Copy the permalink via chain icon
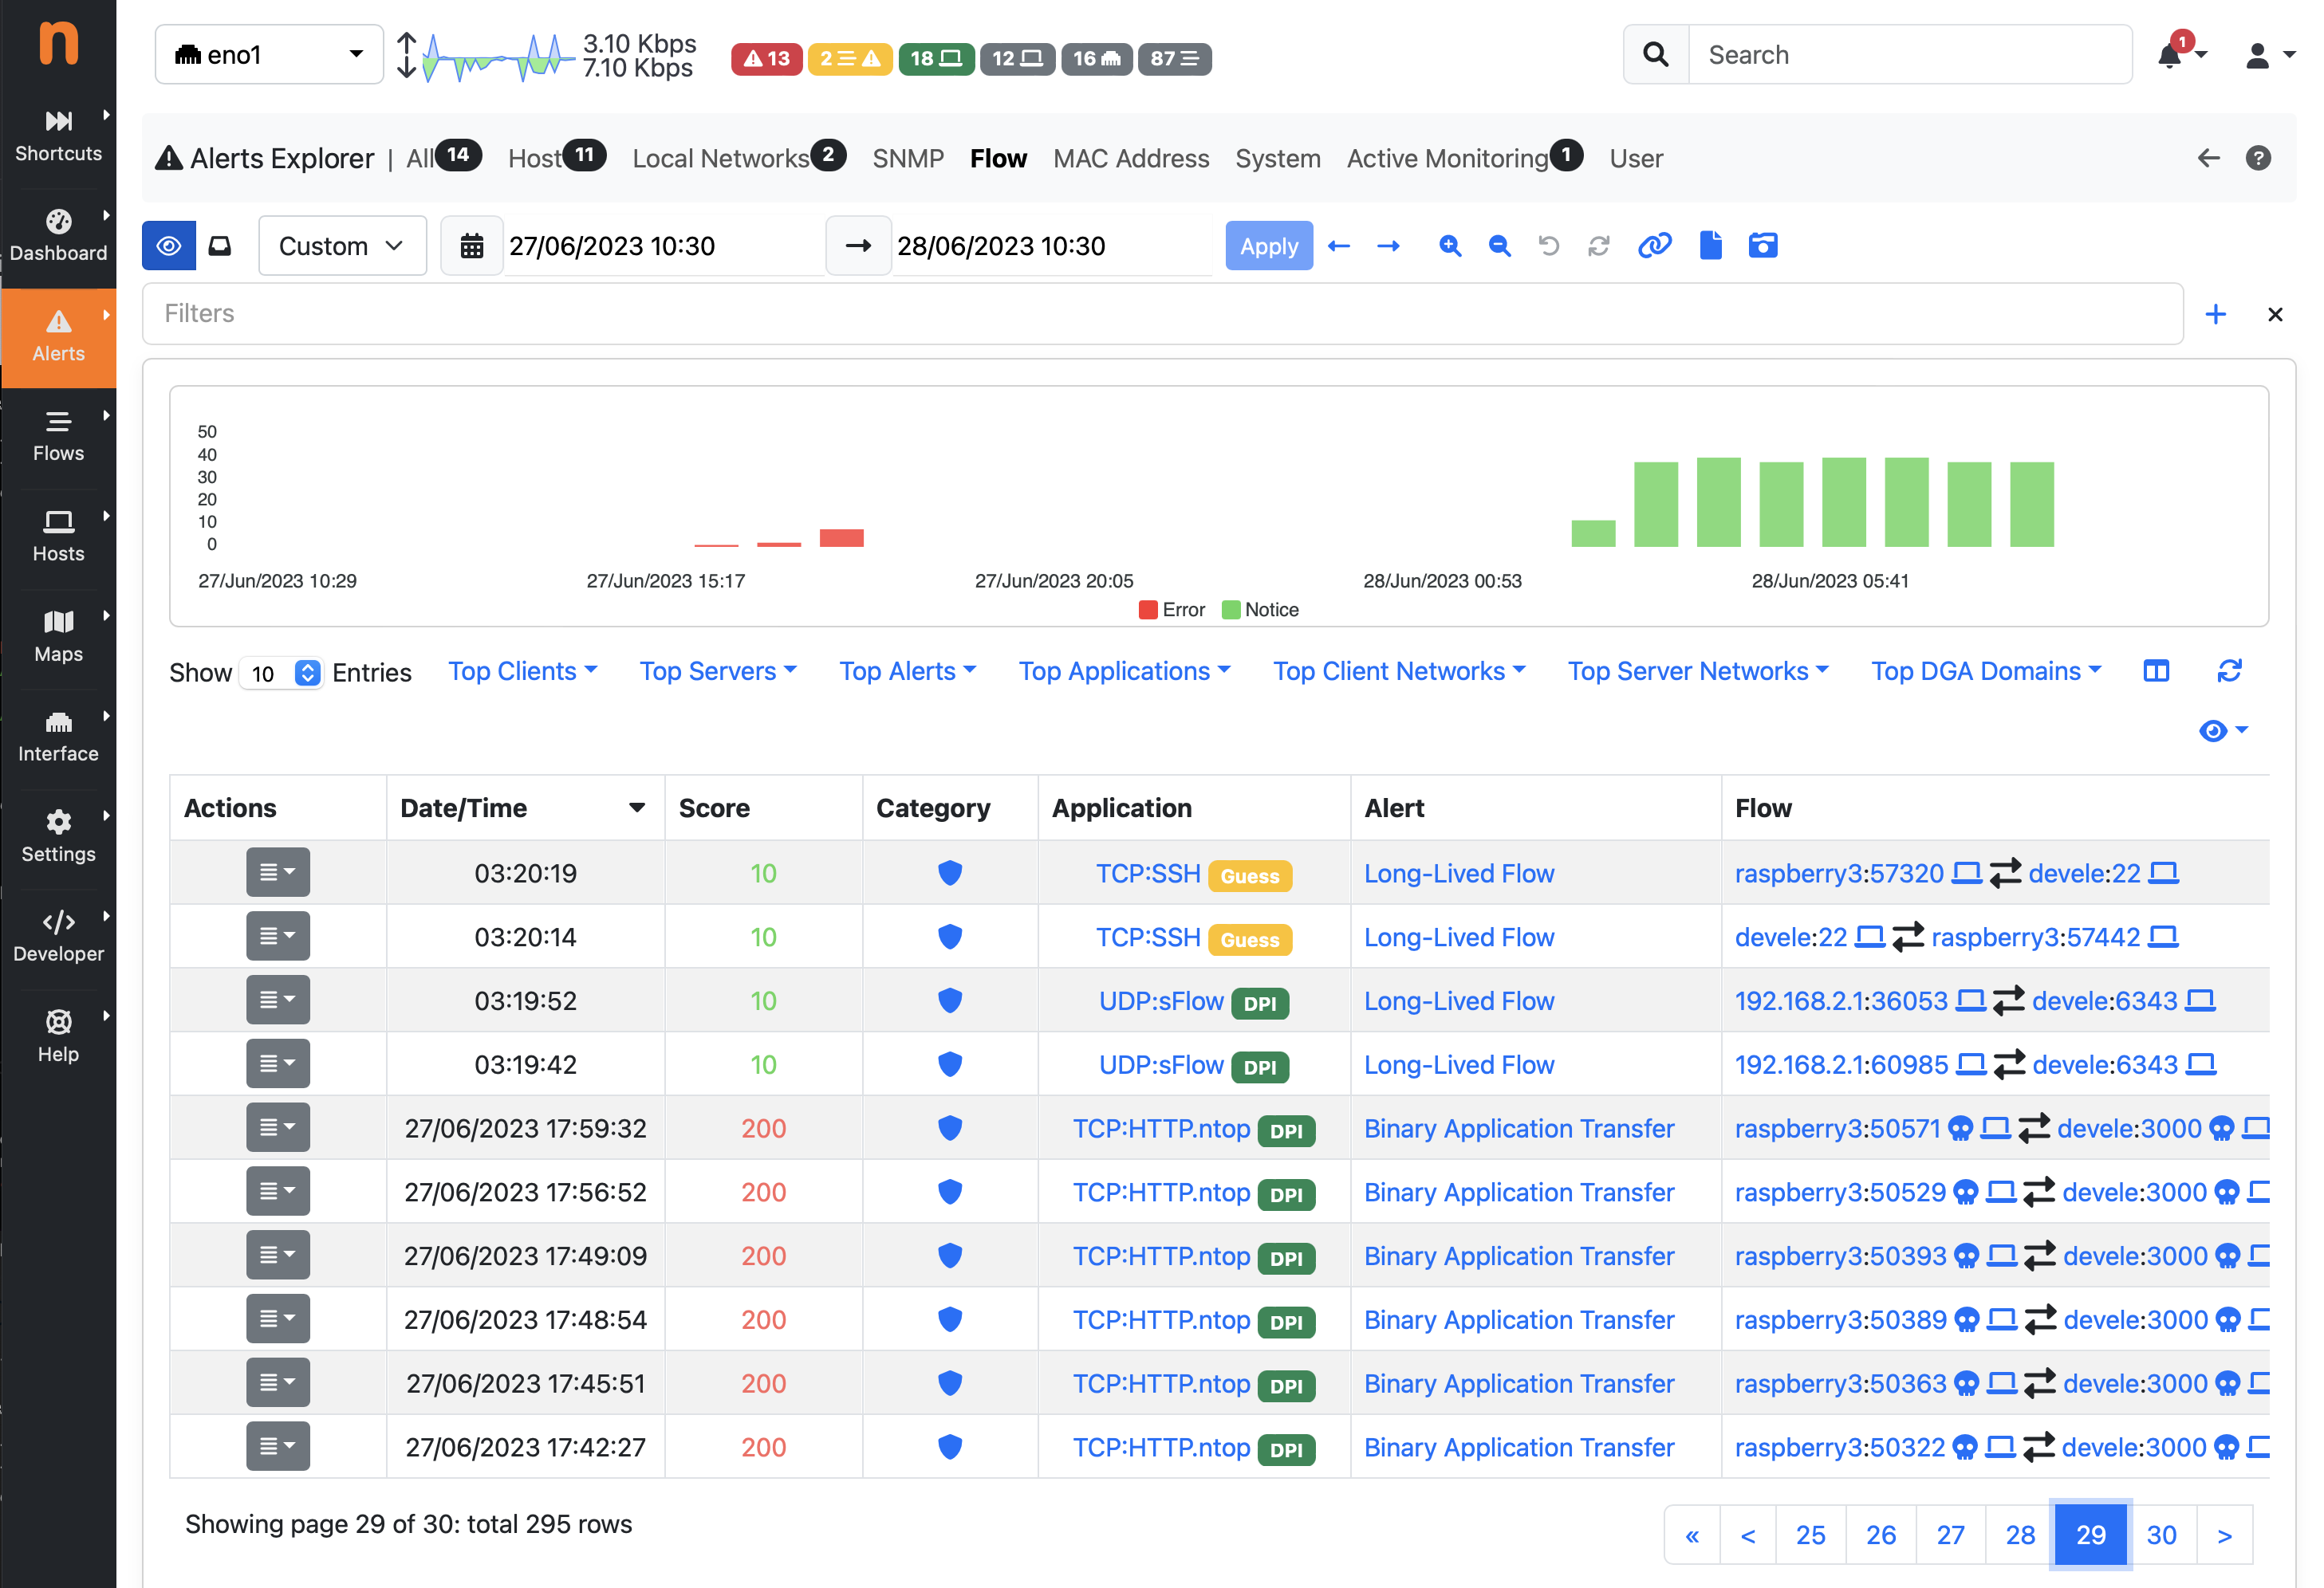2324x1588 pixels. [1654, 246]
